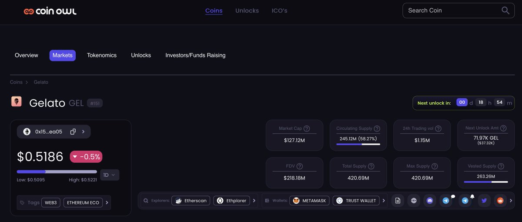Switch to Unlocks section tab
Screen dimensions: 522x222
(x=141, y=55)
